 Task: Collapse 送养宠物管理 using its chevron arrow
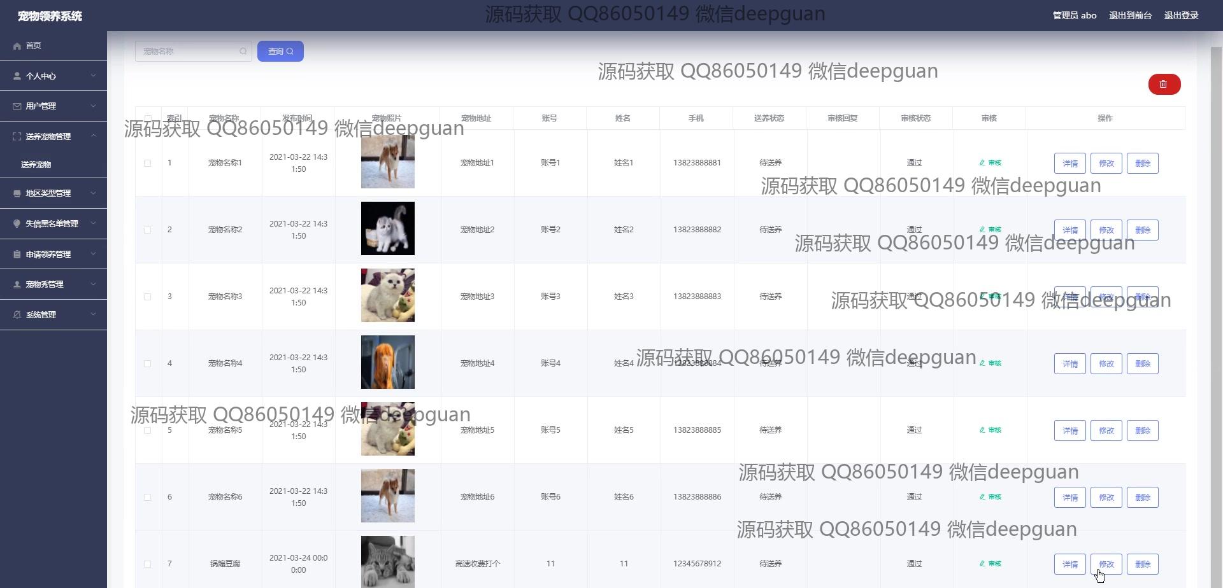tap(94, 136)
